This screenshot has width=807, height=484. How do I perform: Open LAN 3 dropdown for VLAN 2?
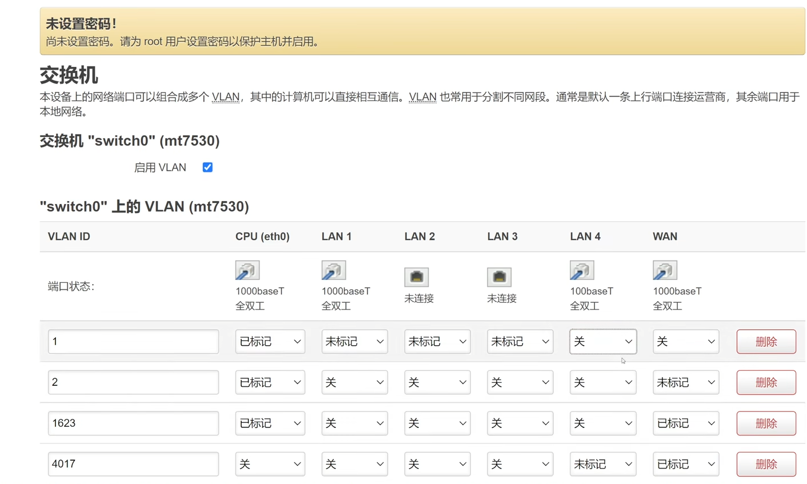(x=520, y=382)
